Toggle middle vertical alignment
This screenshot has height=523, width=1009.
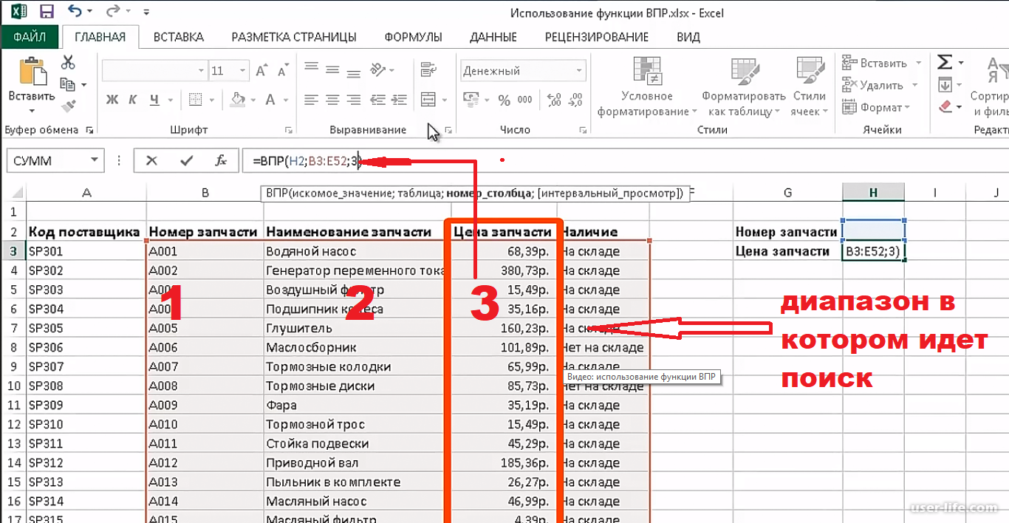pos(332,69)
